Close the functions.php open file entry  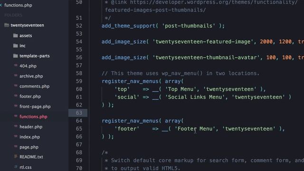click(x=1, y=5)
